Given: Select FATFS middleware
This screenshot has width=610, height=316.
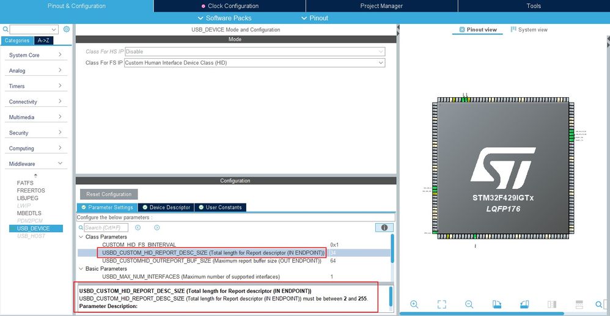Looking at the screenshot, I should [x=25, y=183].
